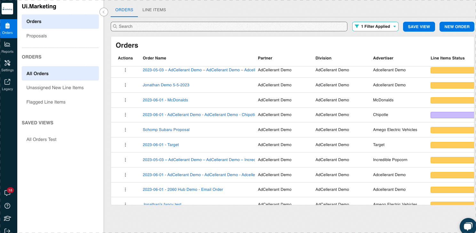Switch to the LINE ITEMS tab
The height and width of the screenshot is (233, 476).
coord(154,10)
